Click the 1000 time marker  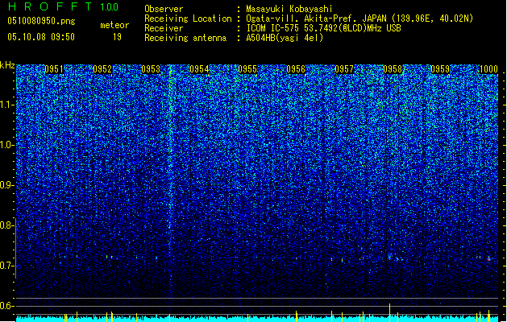coord(488,69)
